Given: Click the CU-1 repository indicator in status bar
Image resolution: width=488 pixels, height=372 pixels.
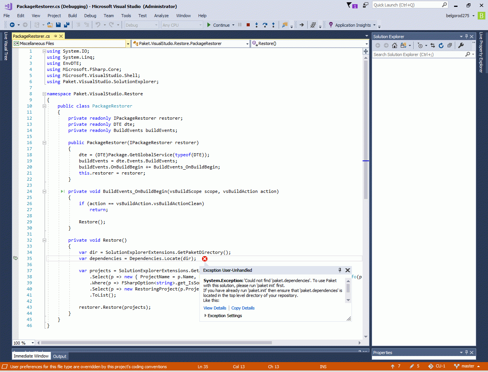Looking at the screenshot, I should tap(437, 366).
